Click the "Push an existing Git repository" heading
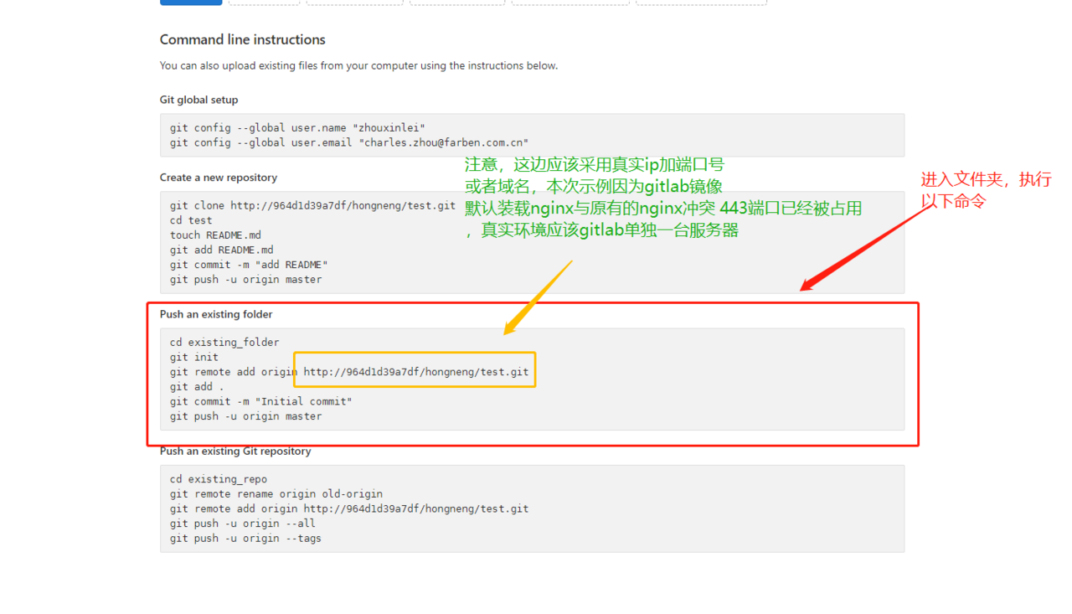 (235, 451)
